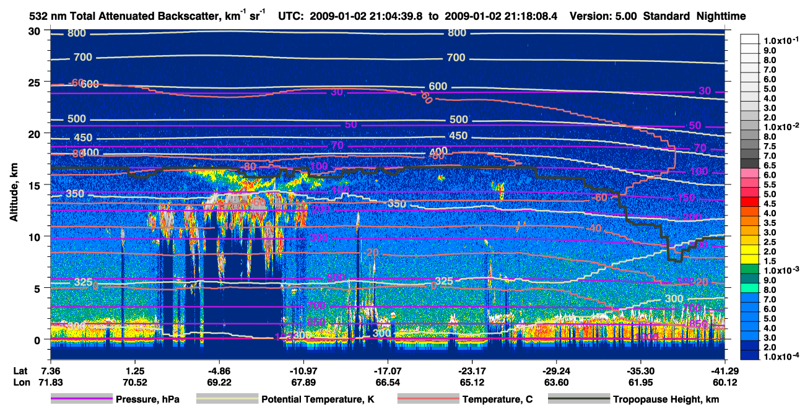805x413 pixels.
Task: Click latitude value -29.24
Action: tap(556, 371)
